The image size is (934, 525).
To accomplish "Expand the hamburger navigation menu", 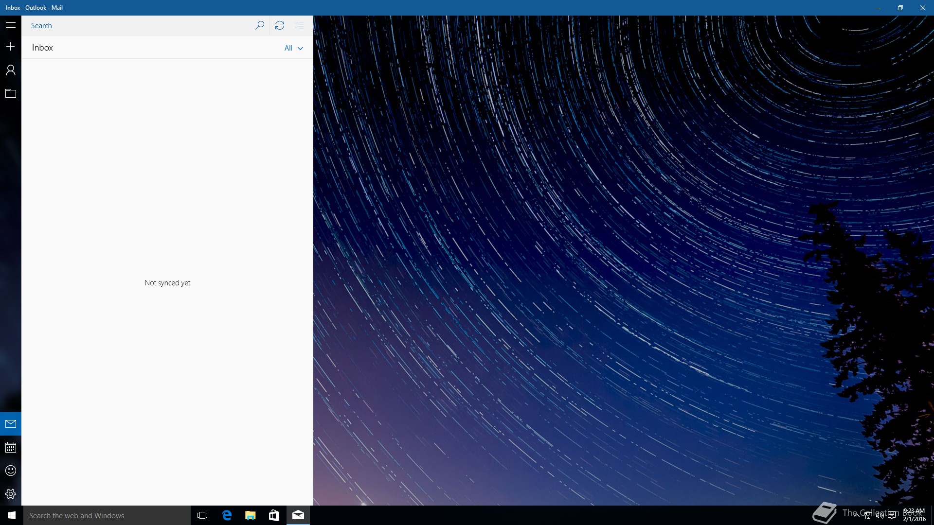I will [11, 25].
